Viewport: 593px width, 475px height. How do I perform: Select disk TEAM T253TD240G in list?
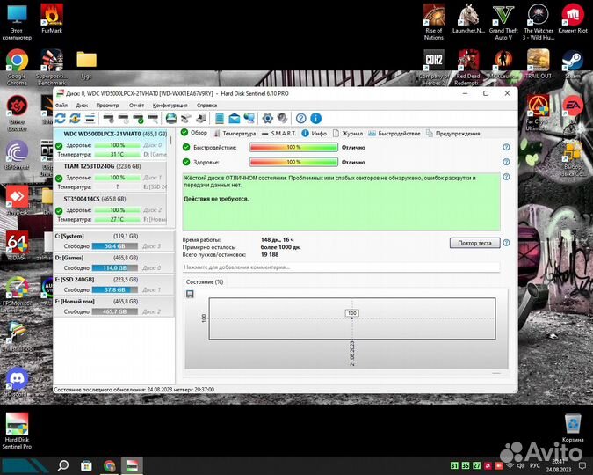tap(112, 177)
